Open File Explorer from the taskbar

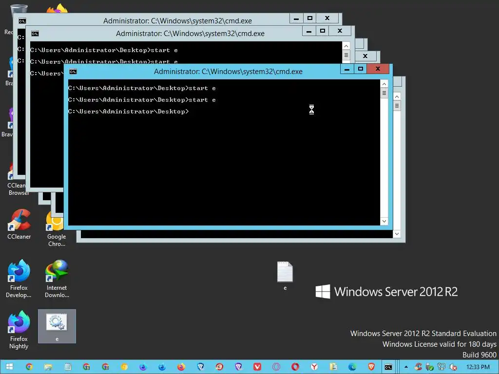click(48, 367)
